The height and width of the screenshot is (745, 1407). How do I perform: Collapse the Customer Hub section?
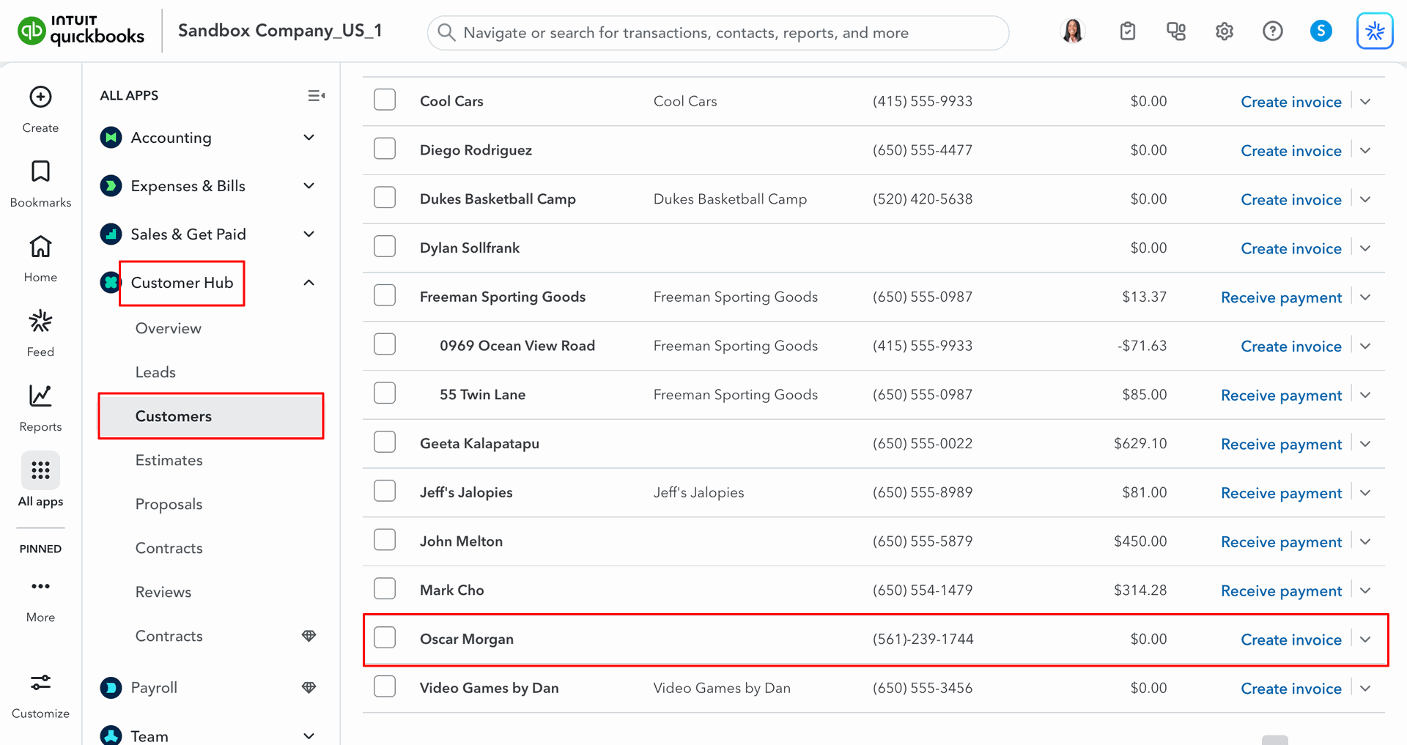pyautogui.click(x=309, y=283)
